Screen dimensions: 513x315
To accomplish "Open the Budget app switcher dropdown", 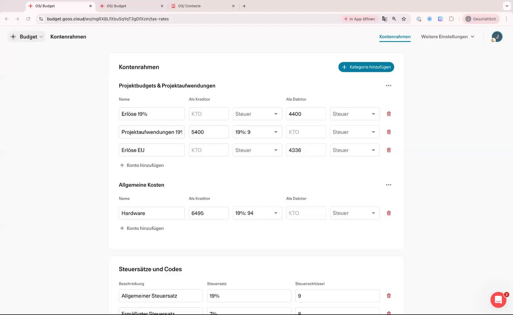I will click(x=27, y=37).
